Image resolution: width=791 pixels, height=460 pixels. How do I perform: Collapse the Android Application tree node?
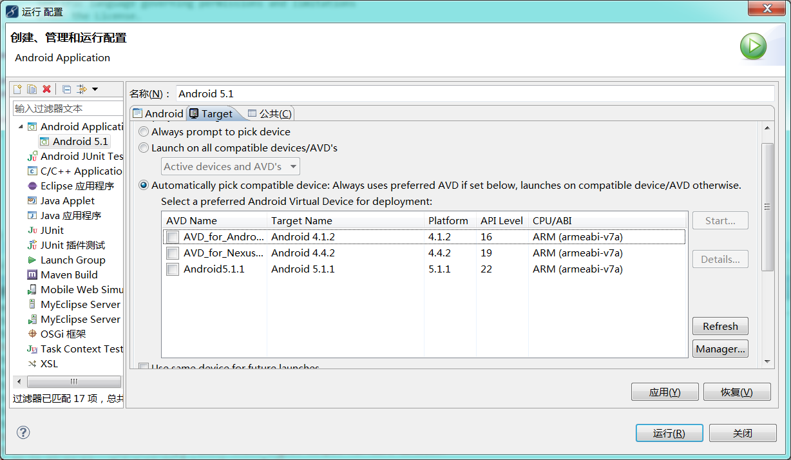click(x=21, y=127)
